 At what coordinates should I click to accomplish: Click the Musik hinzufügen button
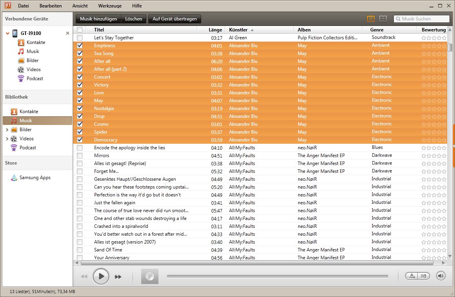98,19
